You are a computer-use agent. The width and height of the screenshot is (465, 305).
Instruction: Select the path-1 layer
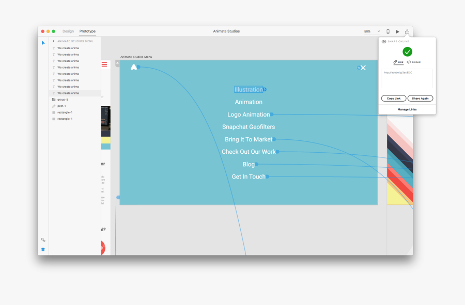click(61, 106)
